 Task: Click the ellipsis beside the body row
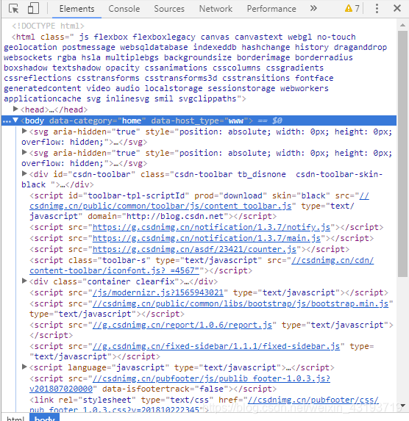7,121
